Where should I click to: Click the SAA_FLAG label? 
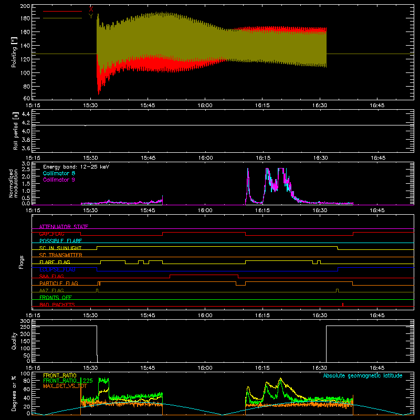pyautogui.click(x=51, y=276)
